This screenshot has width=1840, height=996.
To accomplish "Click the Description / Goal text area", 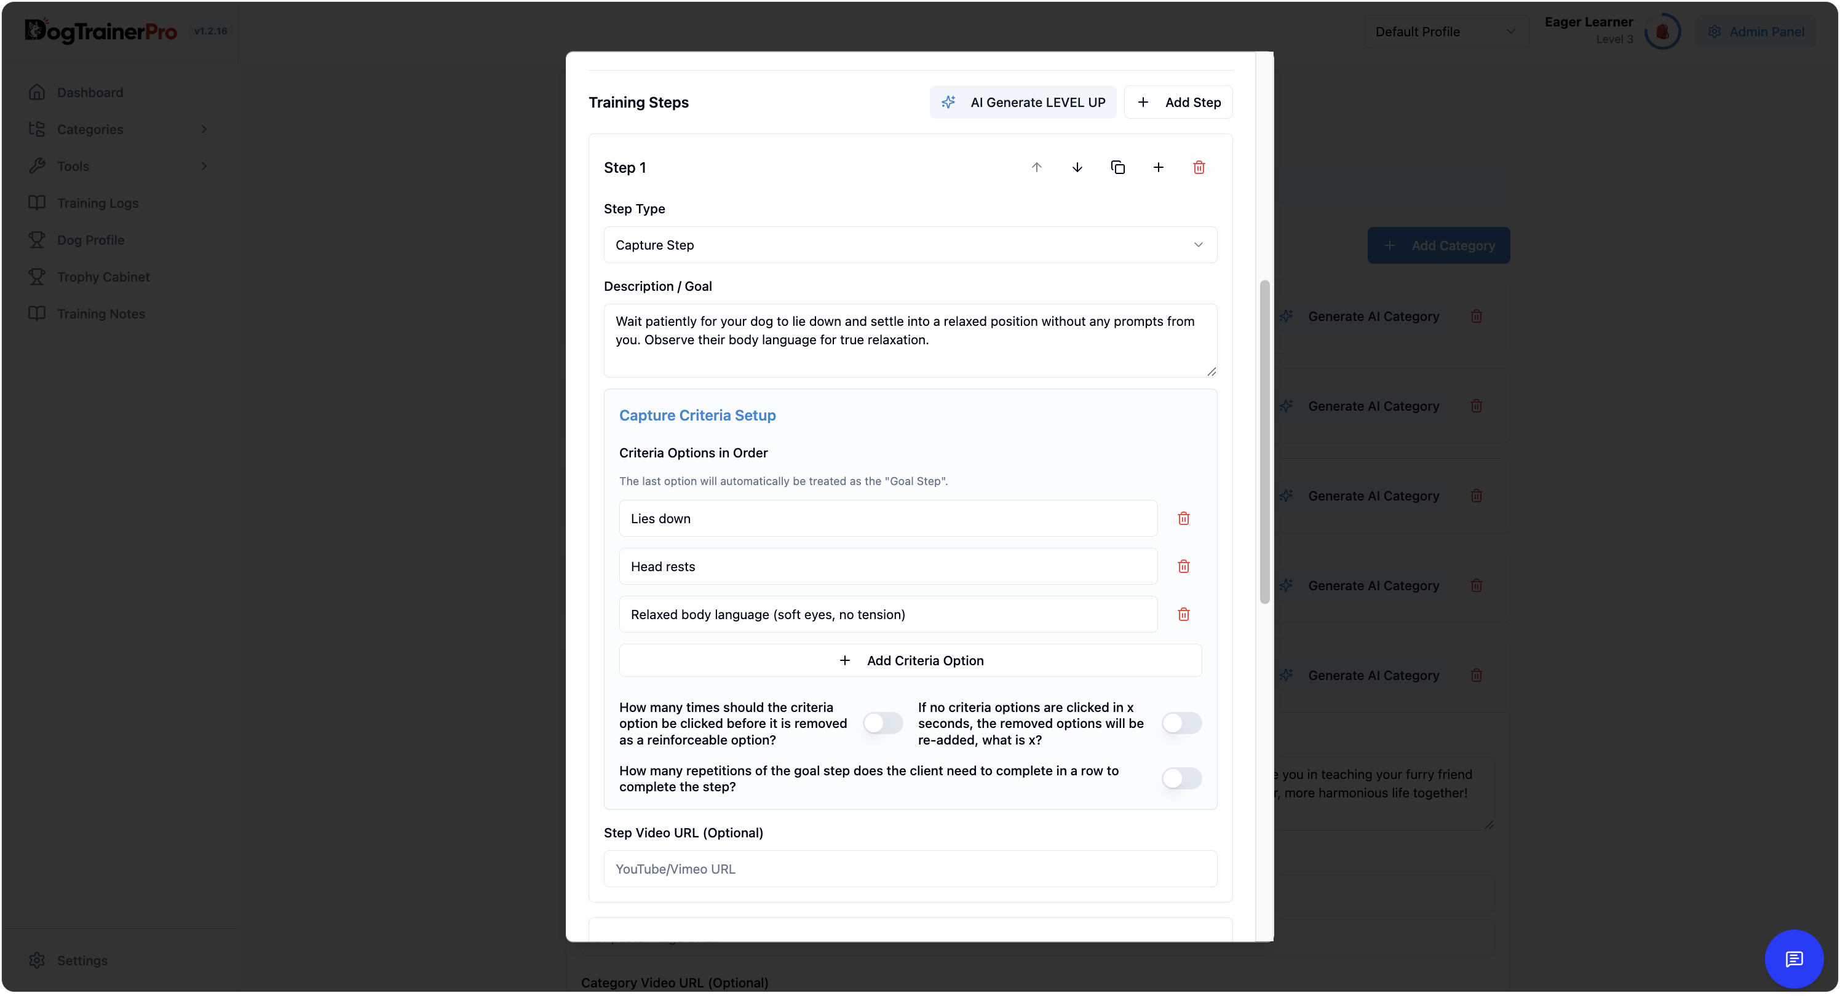I will point(910,341).
